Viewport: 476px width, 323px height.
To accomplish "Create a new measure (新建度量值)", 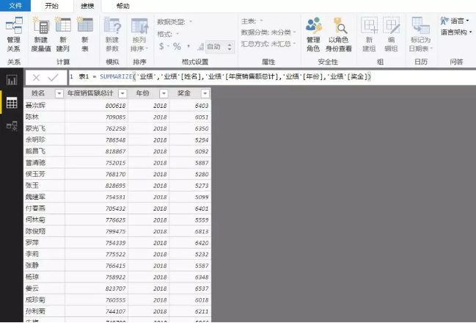I will (x=41, y=35).
